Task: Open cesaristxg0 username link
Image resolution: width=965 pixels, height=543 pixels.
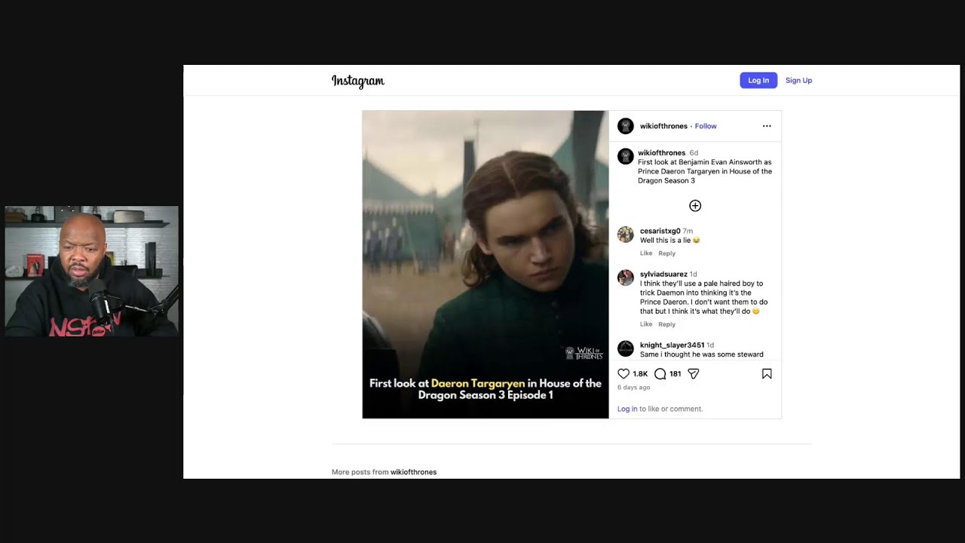Action: pos(660,231)
